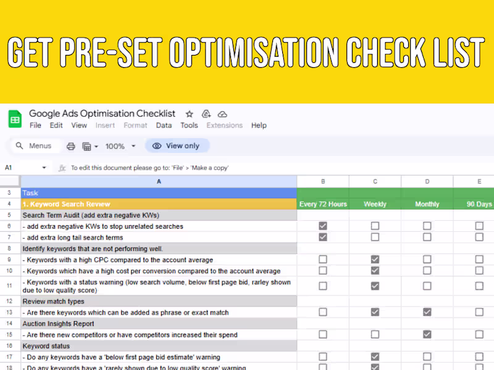Select the 'Keyword status' cell

coord(159,346)
